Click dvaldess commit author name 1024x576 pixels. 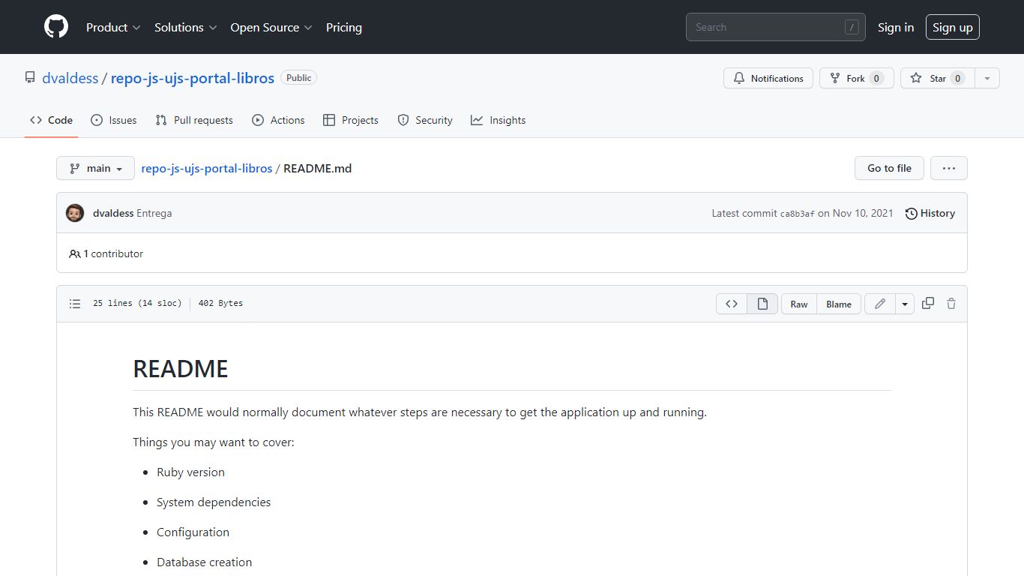[113, 213]
